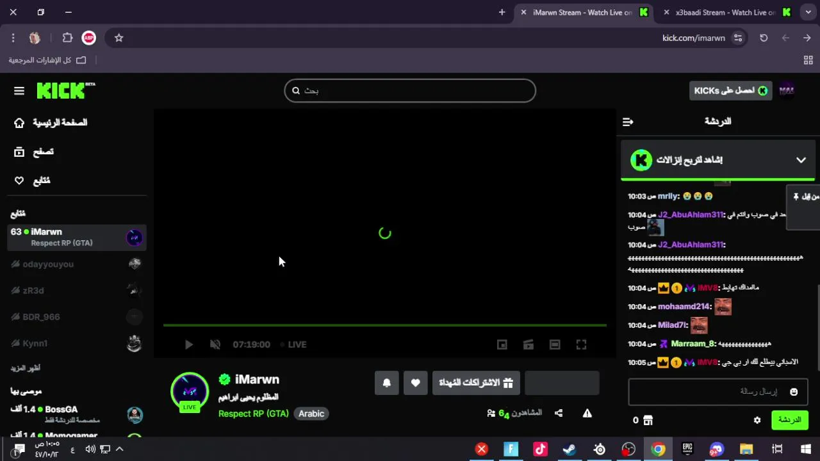The height and width of the screenshot is (461, 820).
Task: Open a new browser tab
Action: tap(502, 12)
